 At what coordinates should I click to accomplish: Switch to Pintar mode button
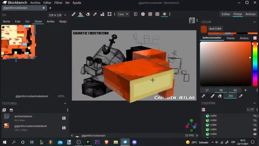tap(238, 14)
